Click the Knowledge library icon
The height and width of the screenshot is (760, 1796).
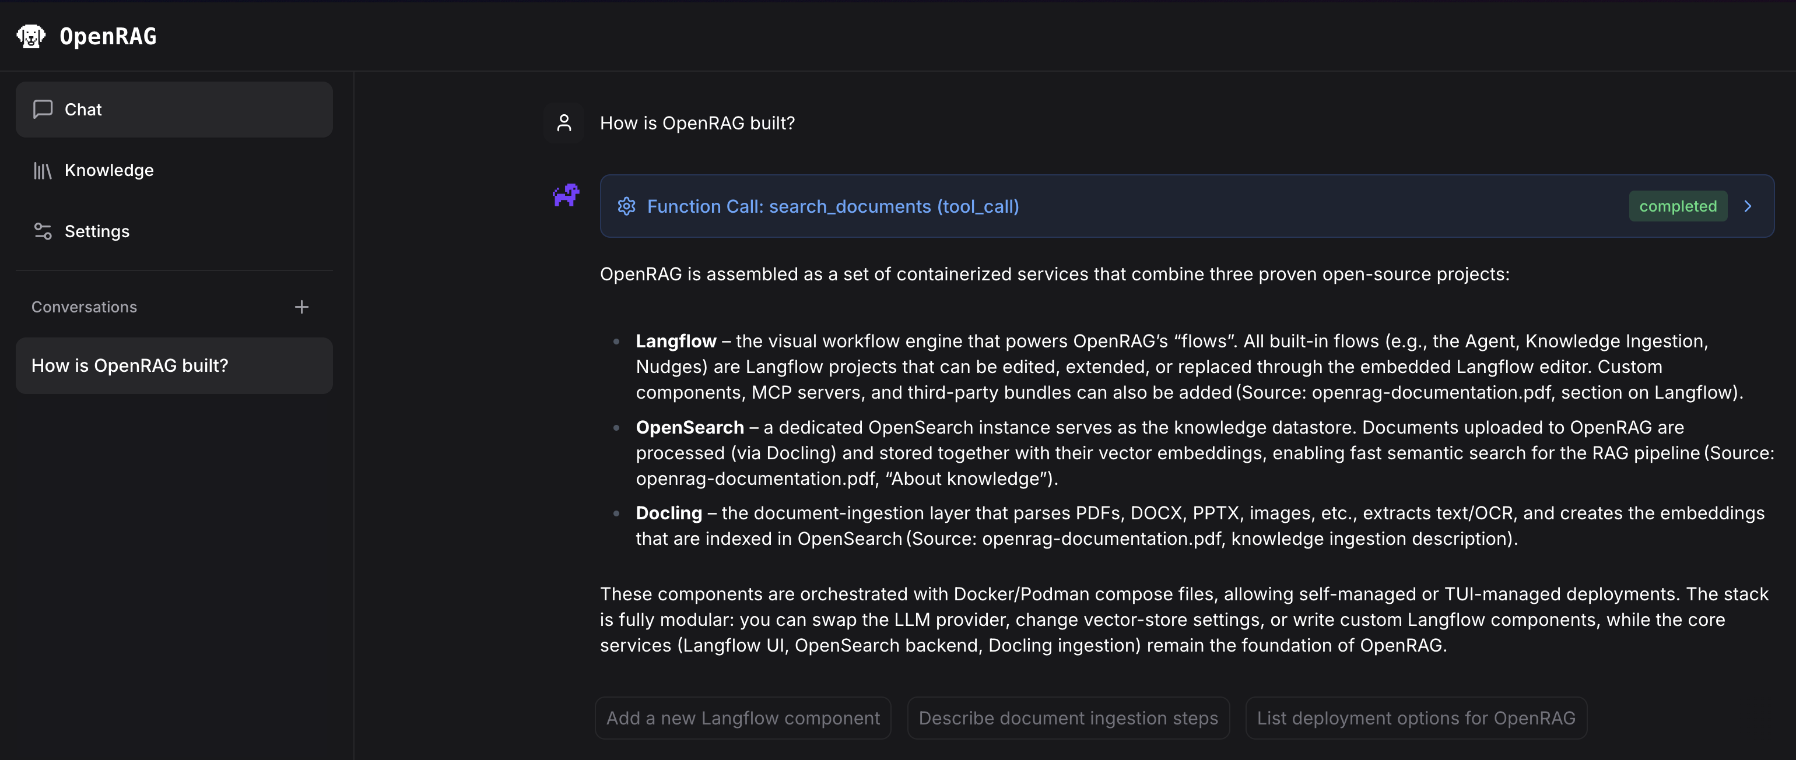pos(43,170)
